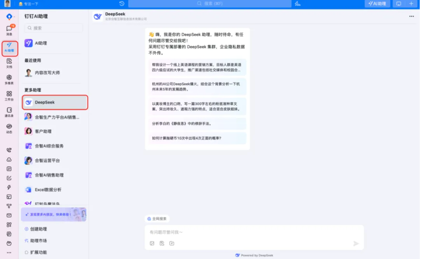Click the 有问题尽管问我 message input field
This screenshot has height=259, width=421.
tap(254, 232)
